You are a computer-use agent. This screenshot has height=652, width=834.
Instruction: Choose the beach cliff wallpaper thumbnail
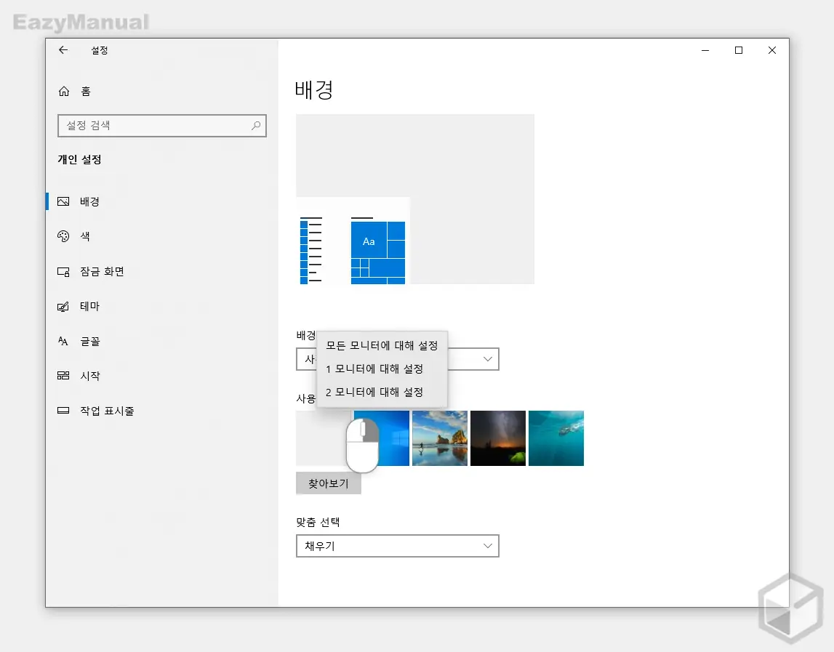tap(439, 438)
